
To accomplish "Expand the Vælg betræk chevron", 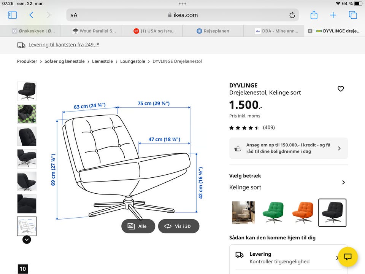I will tap(343, 182).
